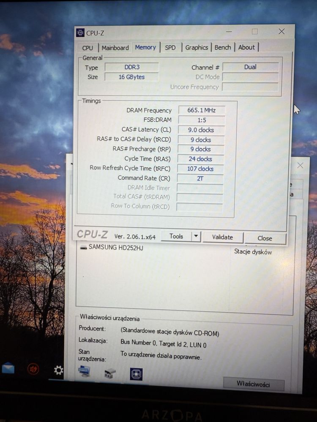Maximize the CPU-Z window
The height and width of the screenshot is (422, 317).
click(x=255, y=32)
